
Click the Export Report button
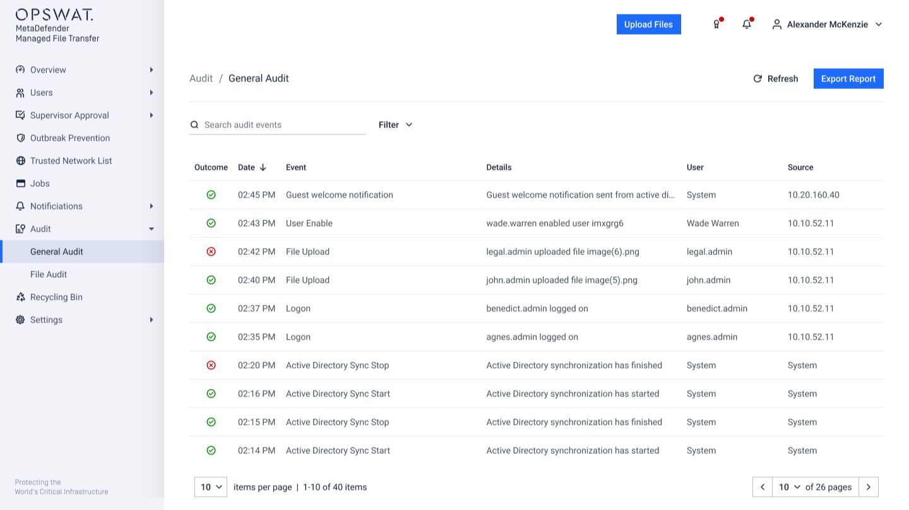click(x=848, y=78)
